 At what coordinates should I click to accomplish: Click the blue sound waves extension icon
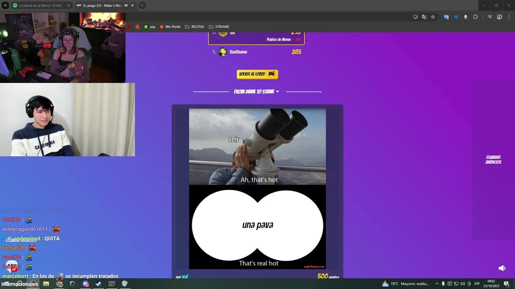[x=456, y=17]
